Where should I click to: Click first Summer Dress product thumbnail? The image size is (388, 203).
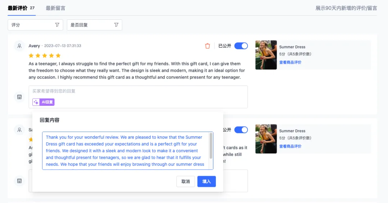[266, 55]
